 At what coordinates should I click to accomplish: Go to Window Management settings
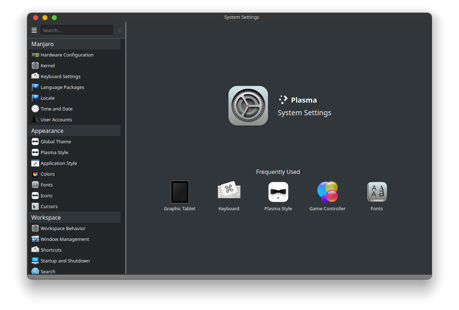[x=74, y=239]
